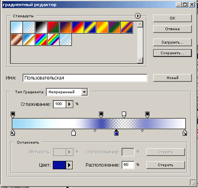198x188 pixels.
Task: Select the second black opacity stop above the gradient bar
Action: (101, 114)
